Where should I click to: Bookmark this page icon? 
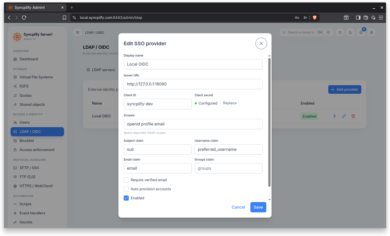tap(64, 18)
